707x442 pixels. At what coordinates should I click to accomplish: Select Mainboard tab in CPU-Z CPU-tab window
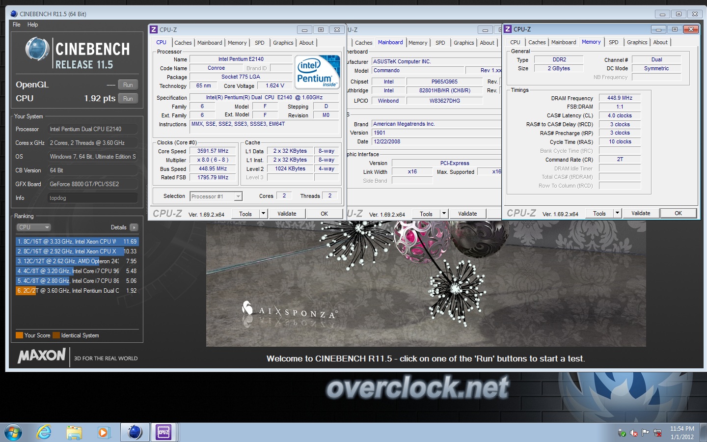pos(210,43)
